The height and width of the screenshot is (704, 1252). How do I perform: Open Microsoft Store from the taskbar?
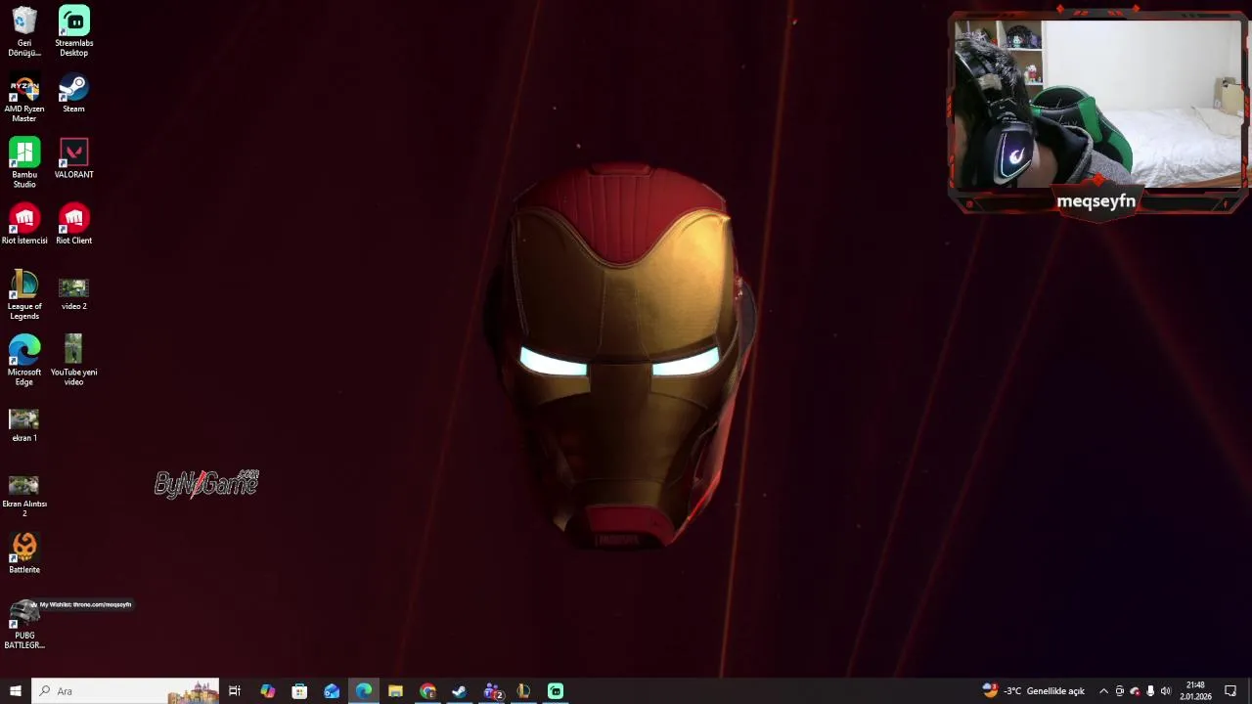click(x=299, y=691)
